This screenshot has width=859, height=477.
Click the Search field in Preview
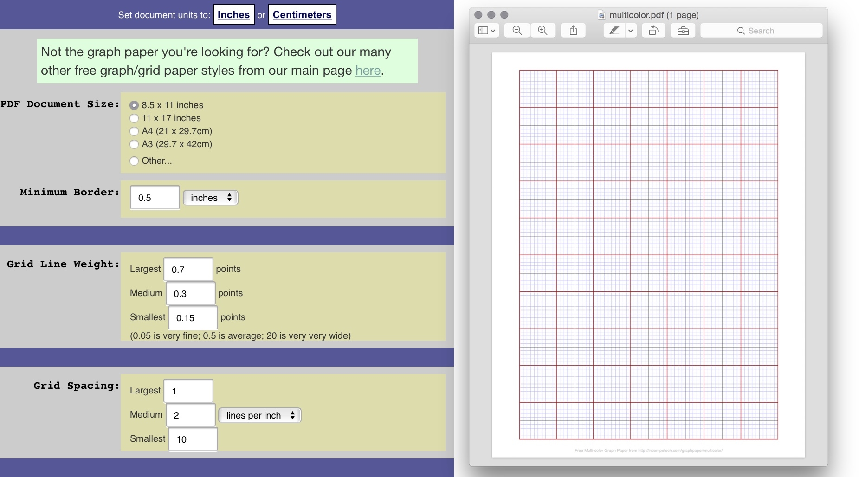point(762,31)
